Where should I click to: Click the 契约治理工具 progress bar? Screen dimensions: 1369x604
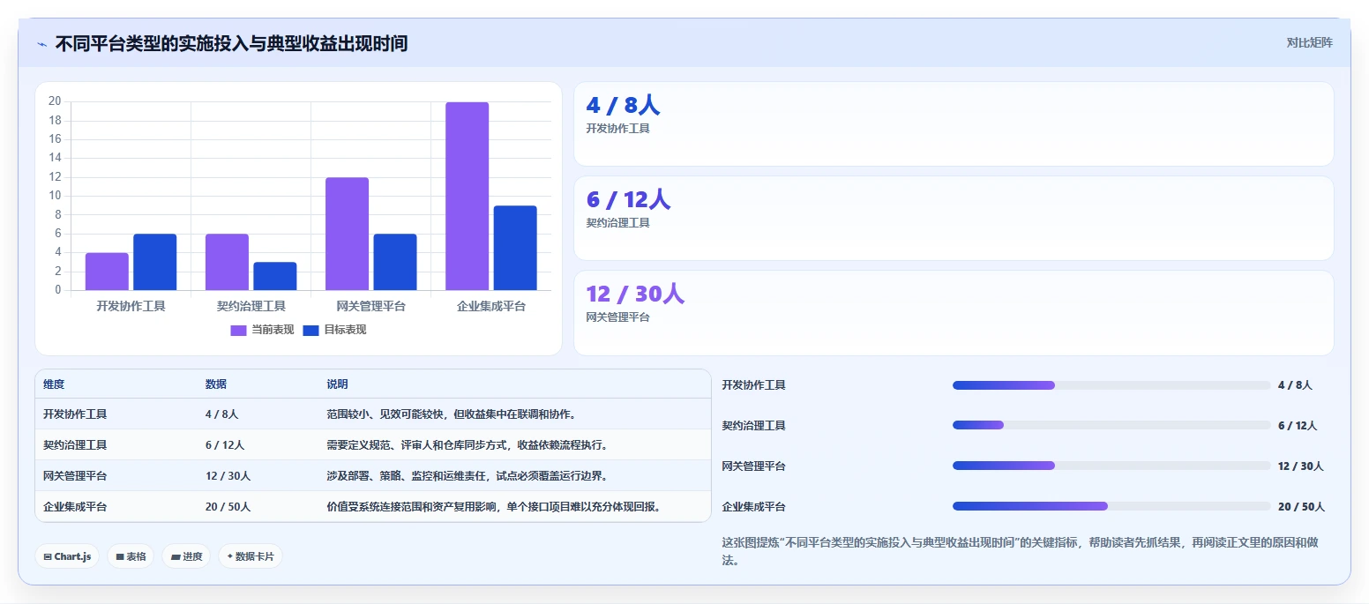(x=1111, y=425)
